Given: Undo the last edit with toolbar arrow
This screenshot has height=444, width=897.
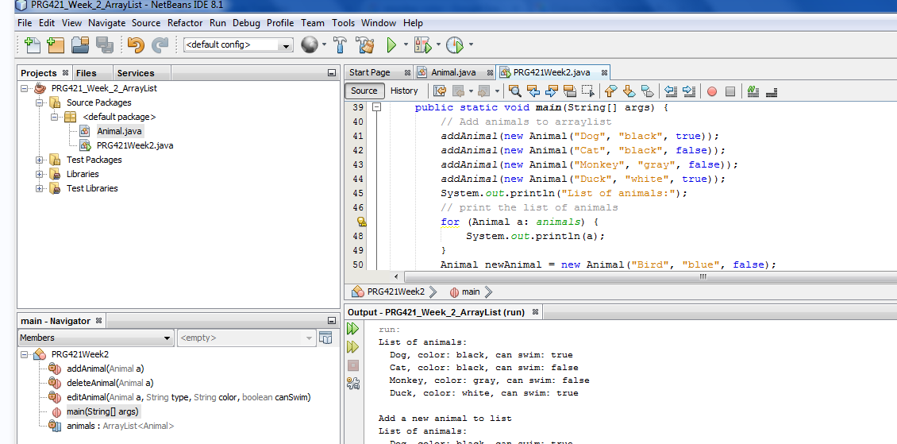Looking at the screenshot, I should (x=136, y=44).
